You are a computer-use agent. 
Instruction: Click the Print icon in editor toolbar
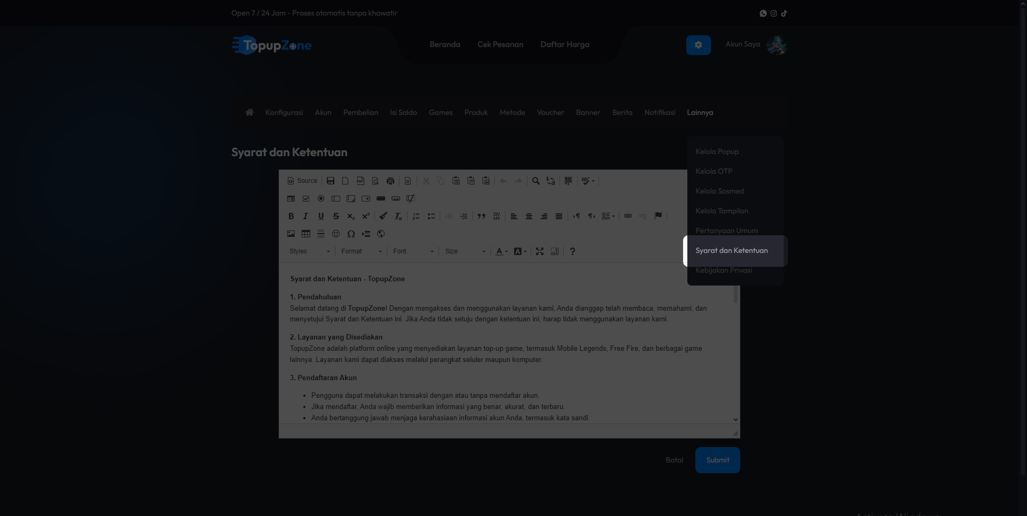pos(390,181)
